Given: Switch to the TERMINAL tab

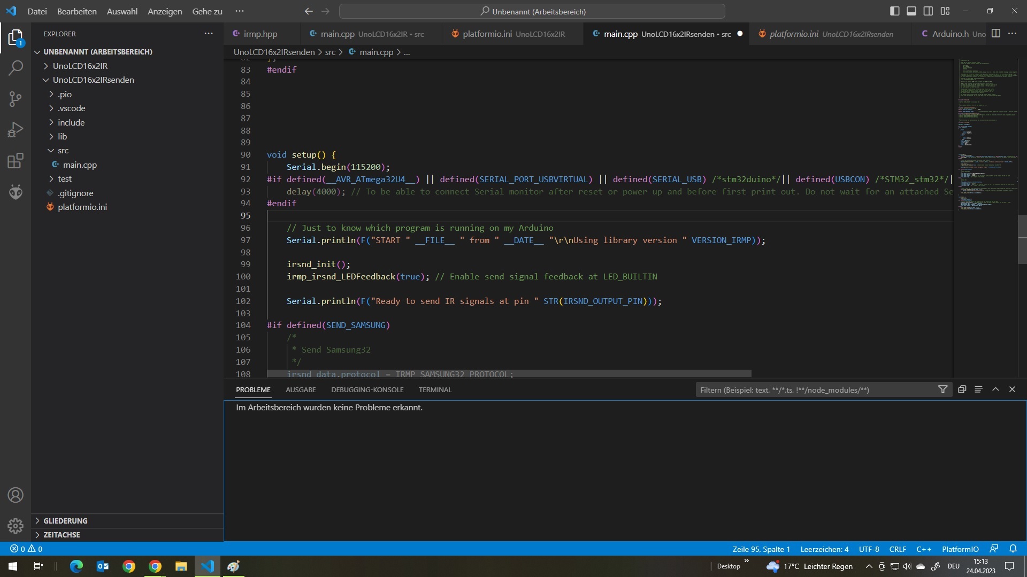Looking at the screenshot, I should point(435,389).
